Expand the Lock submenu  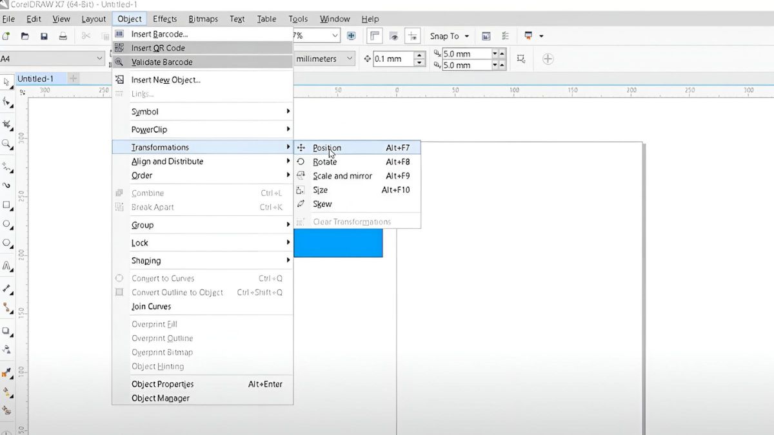pos(203,243)
